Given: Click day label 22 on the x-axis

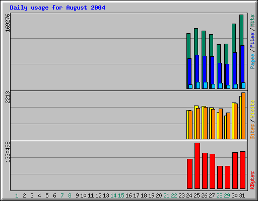Looking at the screenshot, I should [174, 195].
